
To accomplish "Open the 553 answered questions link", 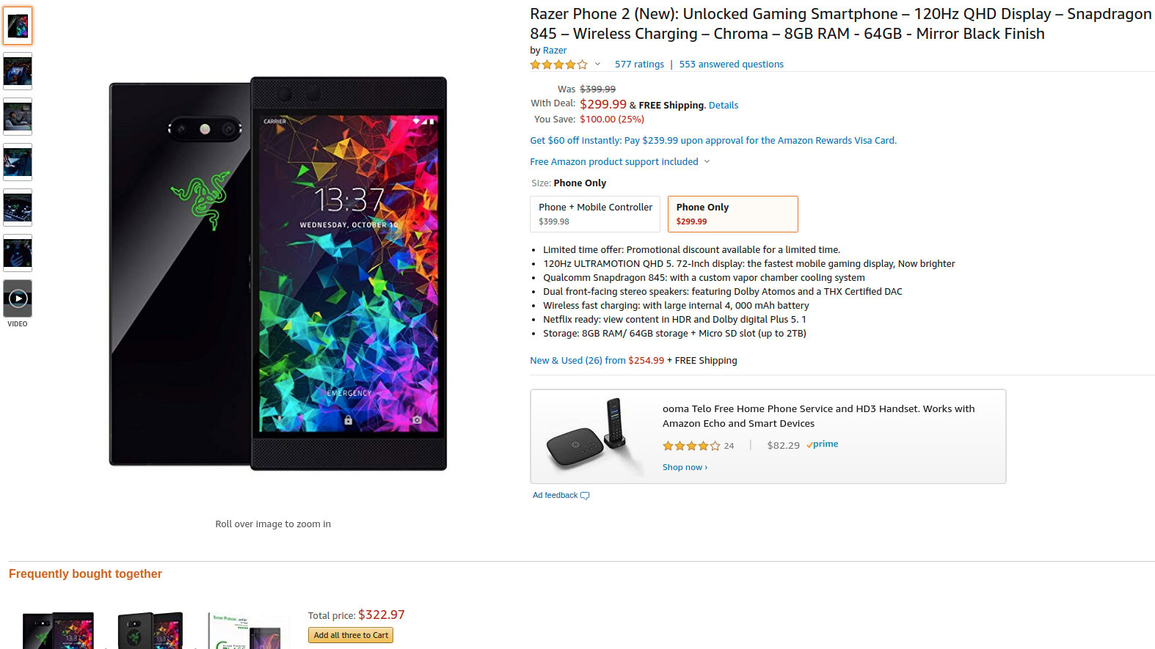I will click(x=731, y=65).
